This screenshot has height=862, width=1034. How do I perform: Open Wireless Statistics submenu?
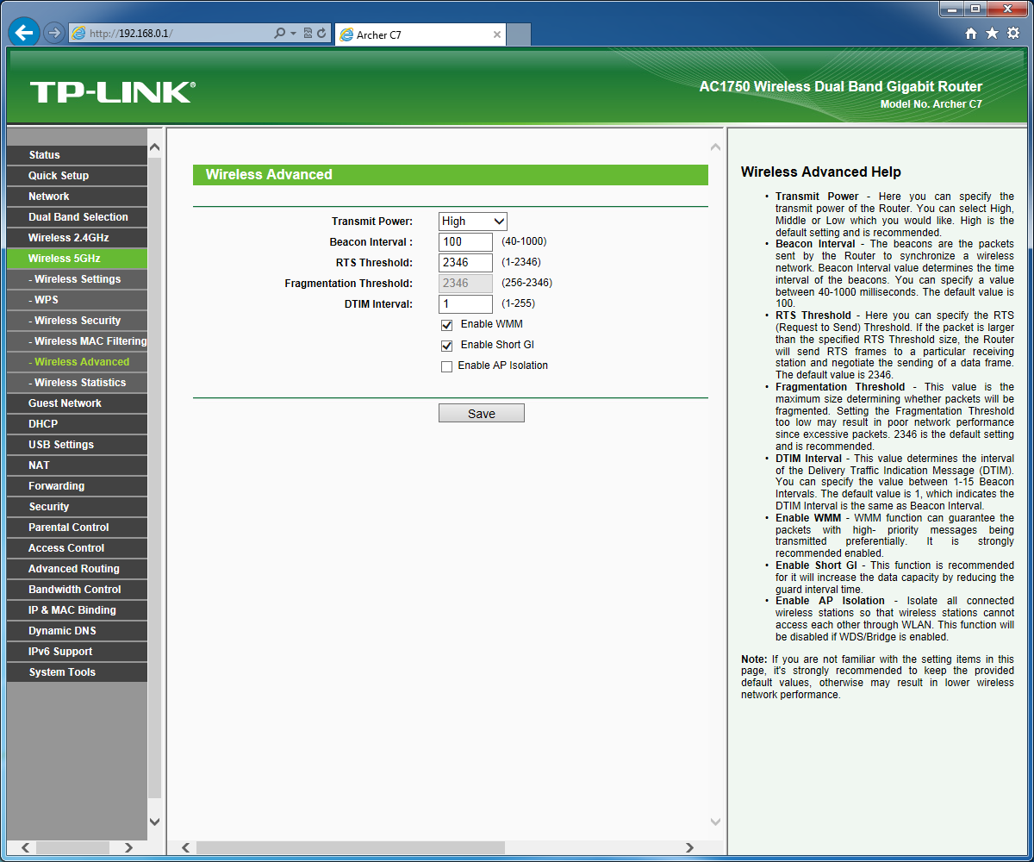[x=77, y=383]
